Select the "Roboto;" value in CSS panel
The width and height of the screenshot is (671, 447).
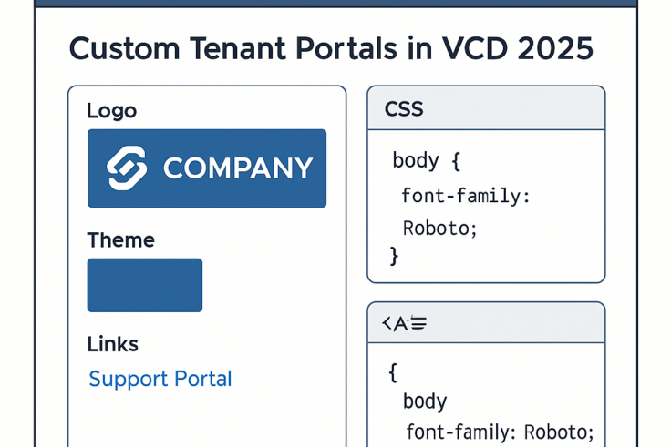pyautogui.click(x=439, y=228)
